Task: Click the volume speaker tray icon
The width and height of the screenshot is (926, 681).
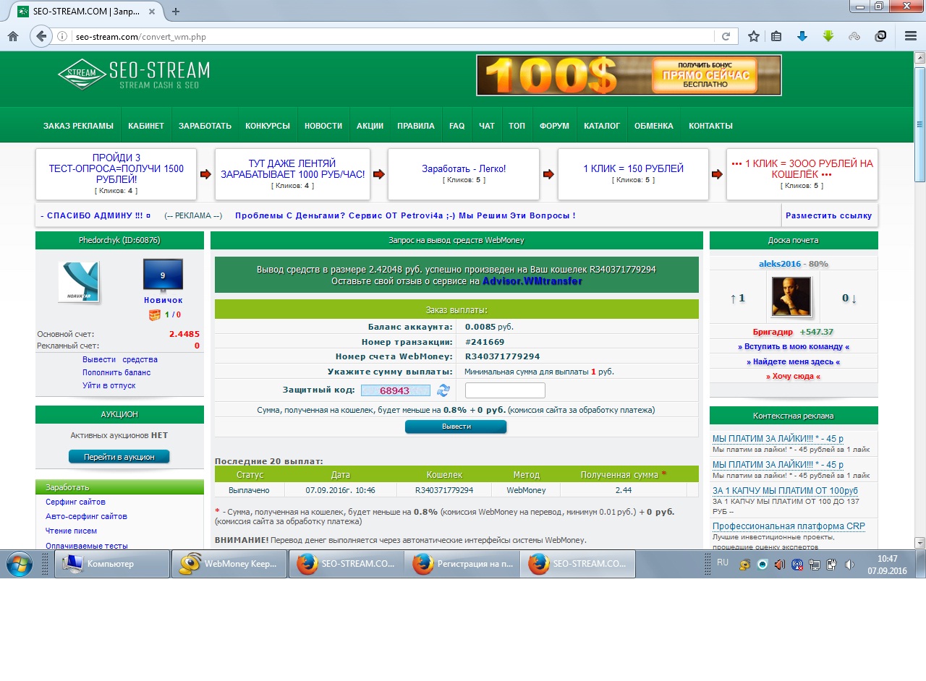Action: pyautogui.click(x=849, y=565)
